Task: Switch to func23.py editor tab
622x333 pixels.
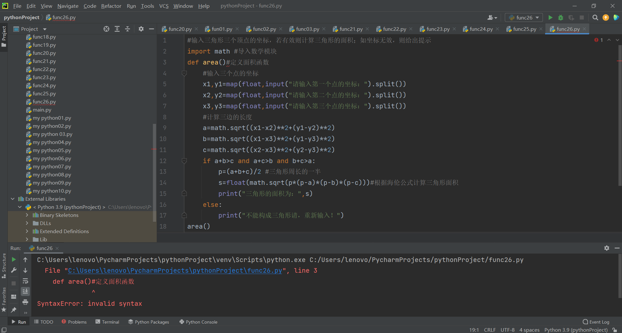Action: [438, 29]
